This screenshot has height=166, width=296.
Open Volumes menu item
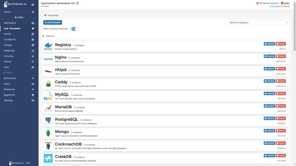9,56
